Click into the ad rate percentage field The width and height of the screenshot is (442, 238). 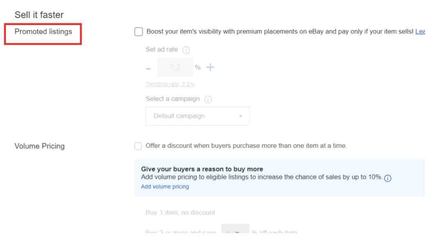[175, 67]
